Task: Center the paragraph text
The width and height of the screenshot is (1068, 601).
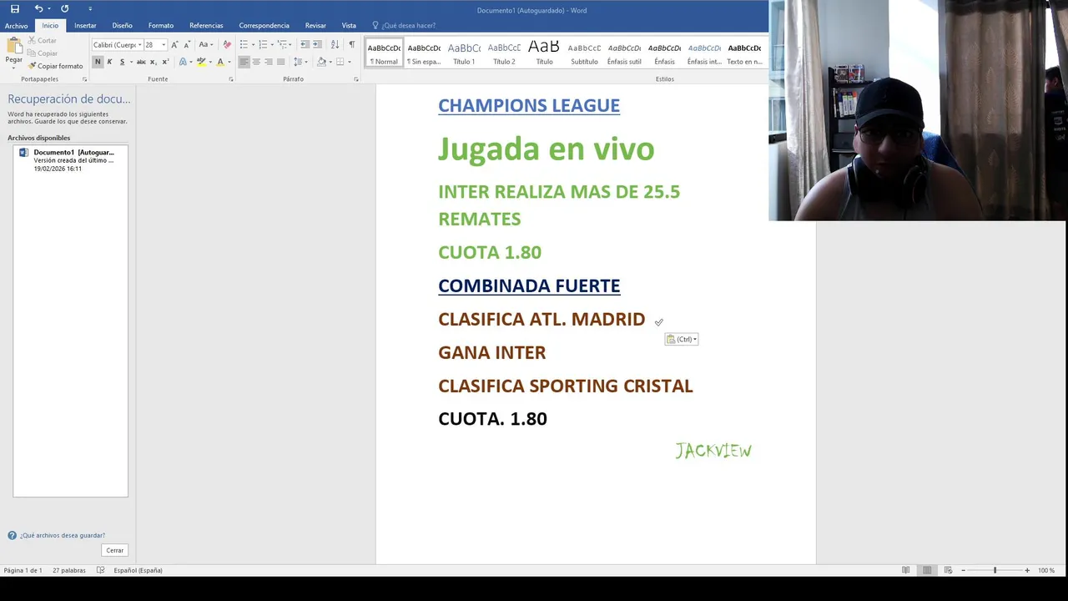Action: tap(256, 62)
